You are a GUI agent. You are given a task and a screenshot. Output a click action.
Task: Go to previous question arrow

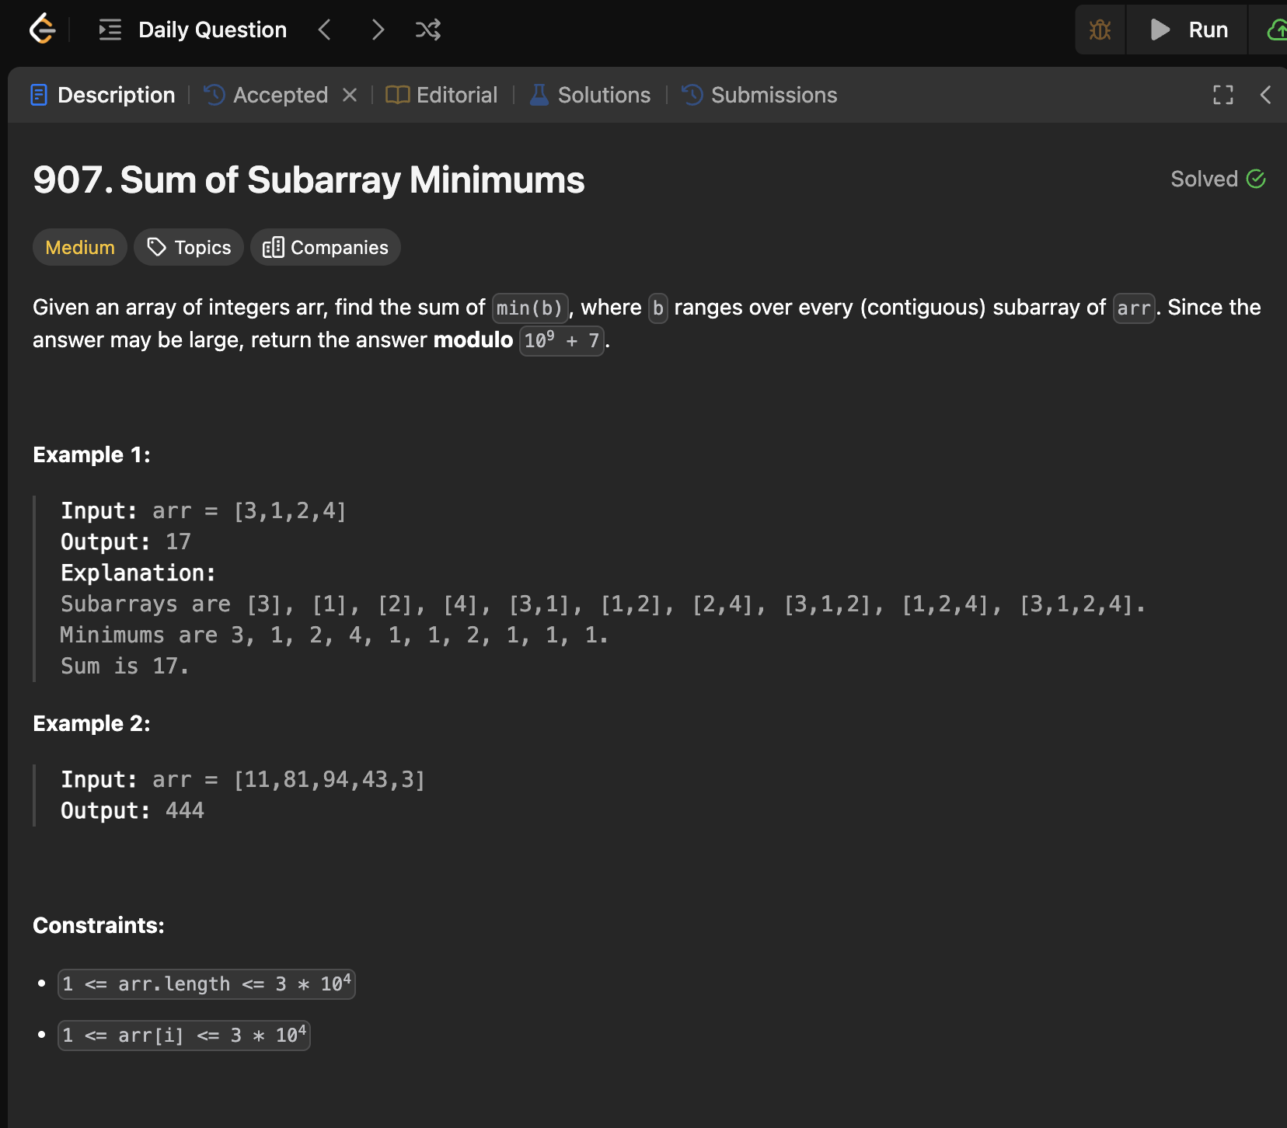point(325,30)
